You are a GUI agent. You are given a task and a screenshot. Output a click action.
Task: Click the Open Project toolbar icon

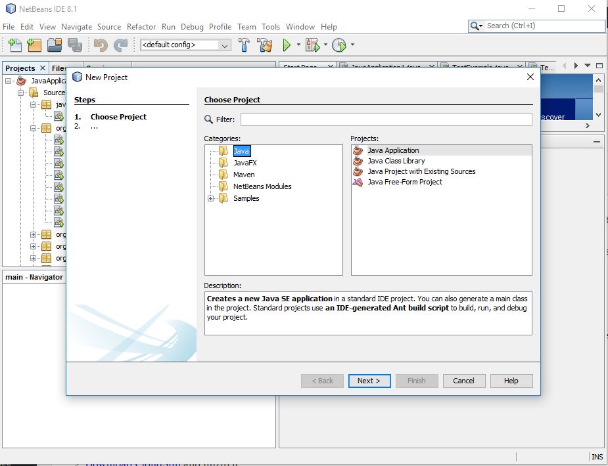[55, 45]
